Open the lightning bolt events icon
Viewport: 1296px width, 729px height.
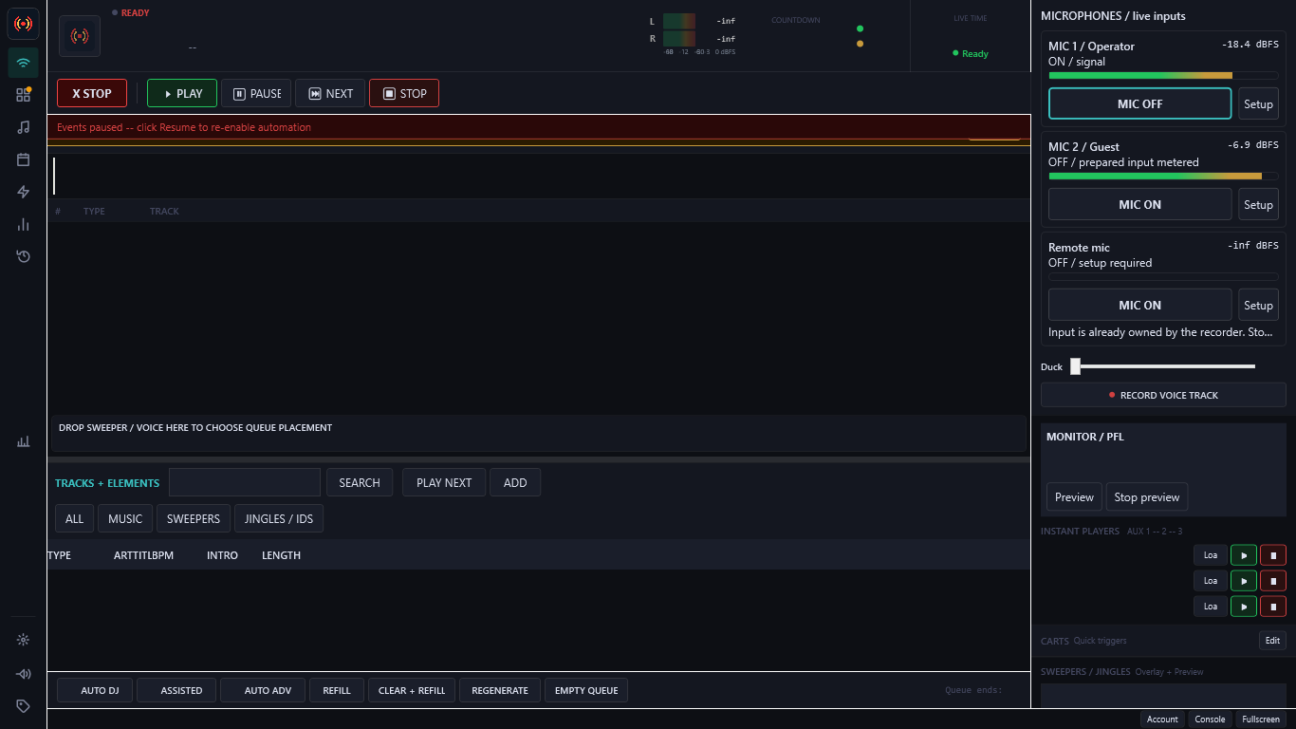[x=23, y=192]
